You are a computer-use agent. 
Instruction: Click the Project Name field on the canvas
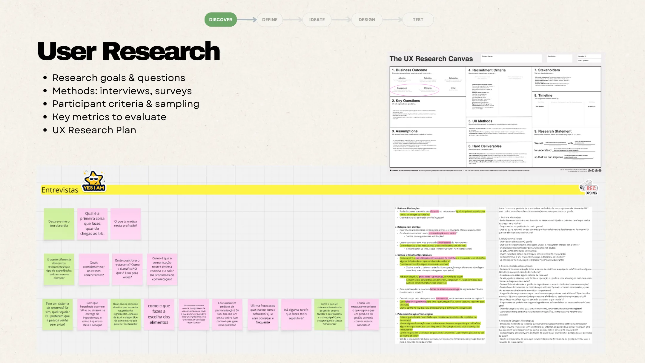511,58
